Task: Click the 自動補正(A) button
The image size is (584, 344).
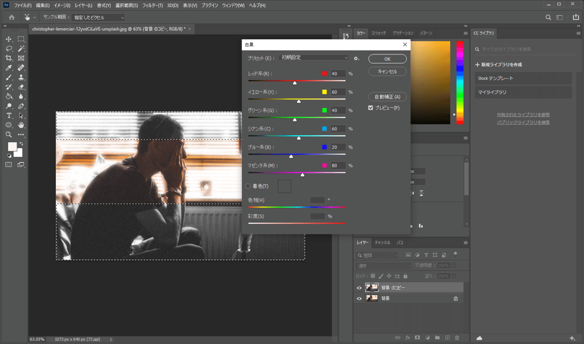Action: point(387,97)
